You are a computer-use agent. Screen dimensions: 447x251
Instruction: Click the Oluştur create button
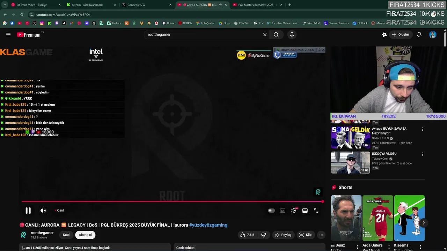401,35
